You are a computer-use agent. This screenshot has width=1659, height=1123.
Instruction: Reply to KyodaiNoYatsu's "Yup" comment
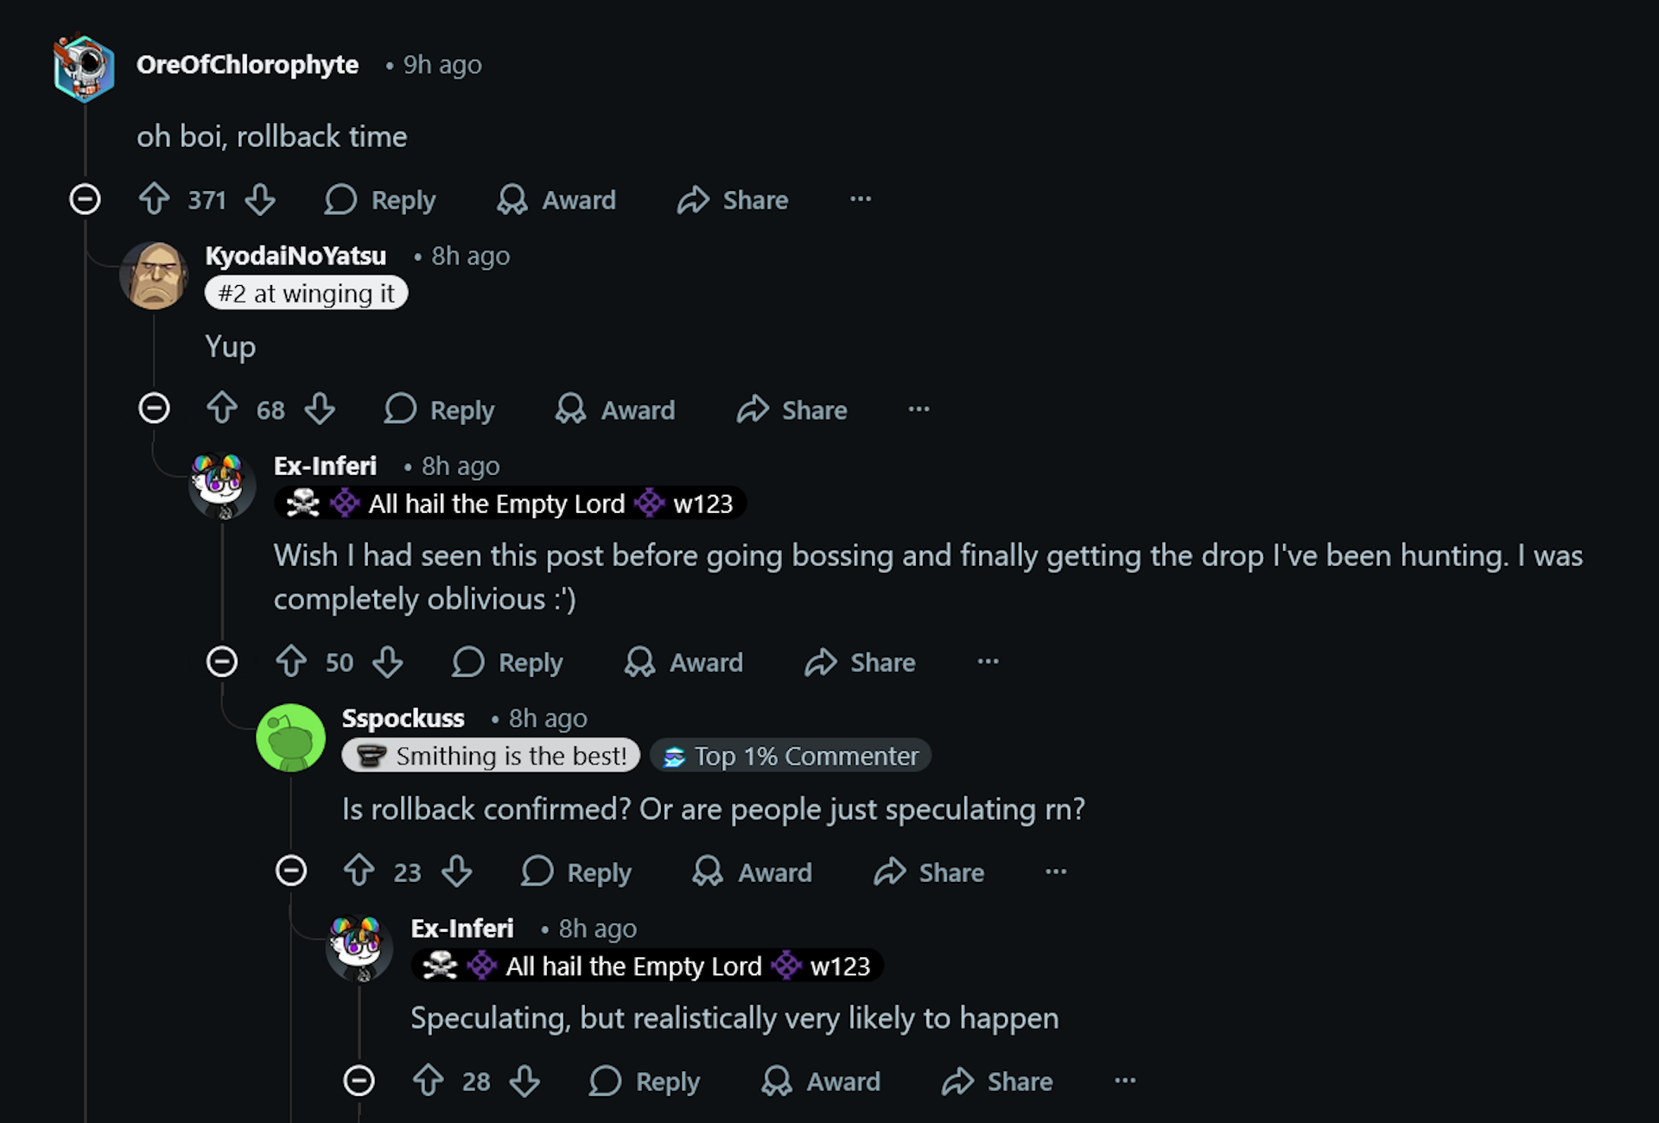click(x=441, y=409)
